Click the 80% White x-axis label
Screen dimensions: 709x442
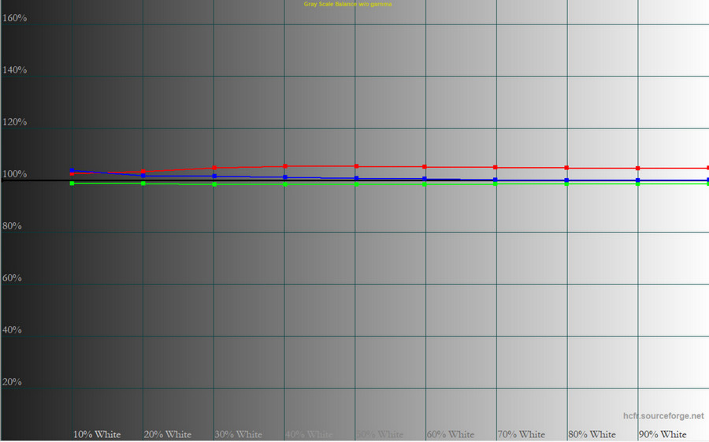[x=592, y=434]
